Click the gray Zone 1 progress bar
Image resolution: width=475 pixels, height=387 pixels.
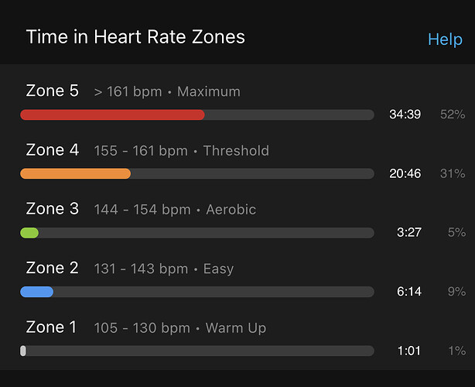(197, 351)
